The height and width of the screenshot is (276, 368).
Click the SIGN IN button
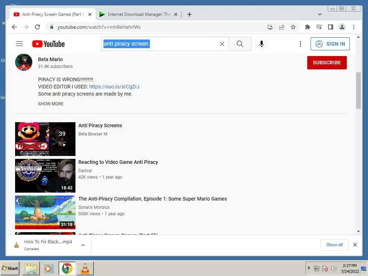pyautogui.click(x=330, y=44)
